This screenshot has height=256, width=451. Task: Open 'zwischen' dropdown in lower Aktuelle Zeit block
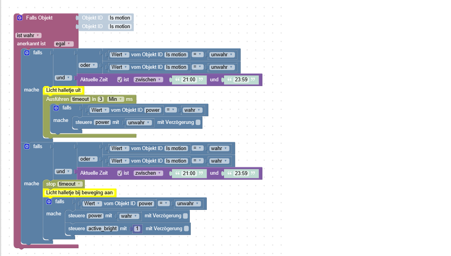point(148,174)
